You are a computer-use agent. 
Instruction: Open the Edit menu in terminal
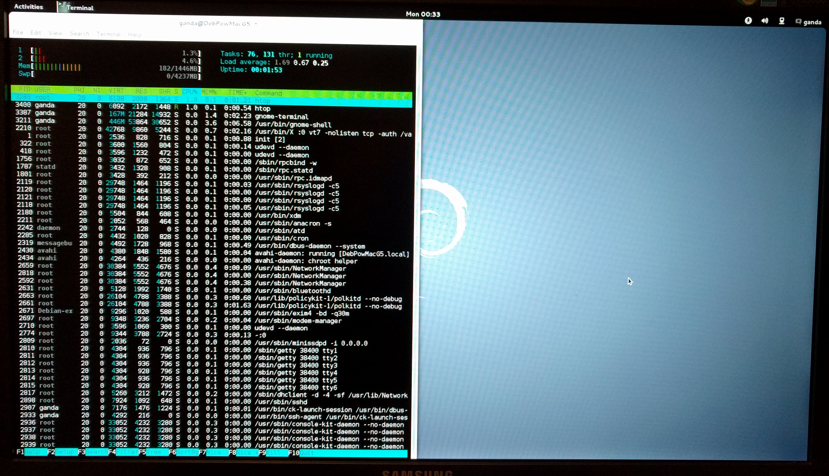pyautogui.click(x=36, y=33)
